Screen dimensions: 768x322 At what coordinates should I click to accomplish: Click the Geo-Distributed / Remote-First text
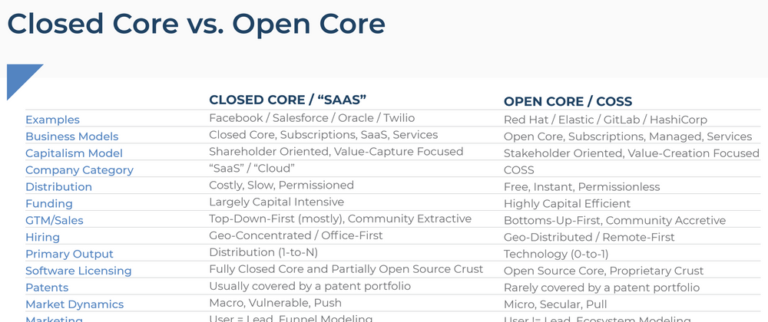point(589,237)
